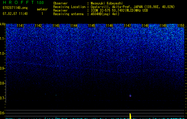Click the Receiving Location label
Image resolution: width=187 pixels, height=119 pixels.
[69, 7]
